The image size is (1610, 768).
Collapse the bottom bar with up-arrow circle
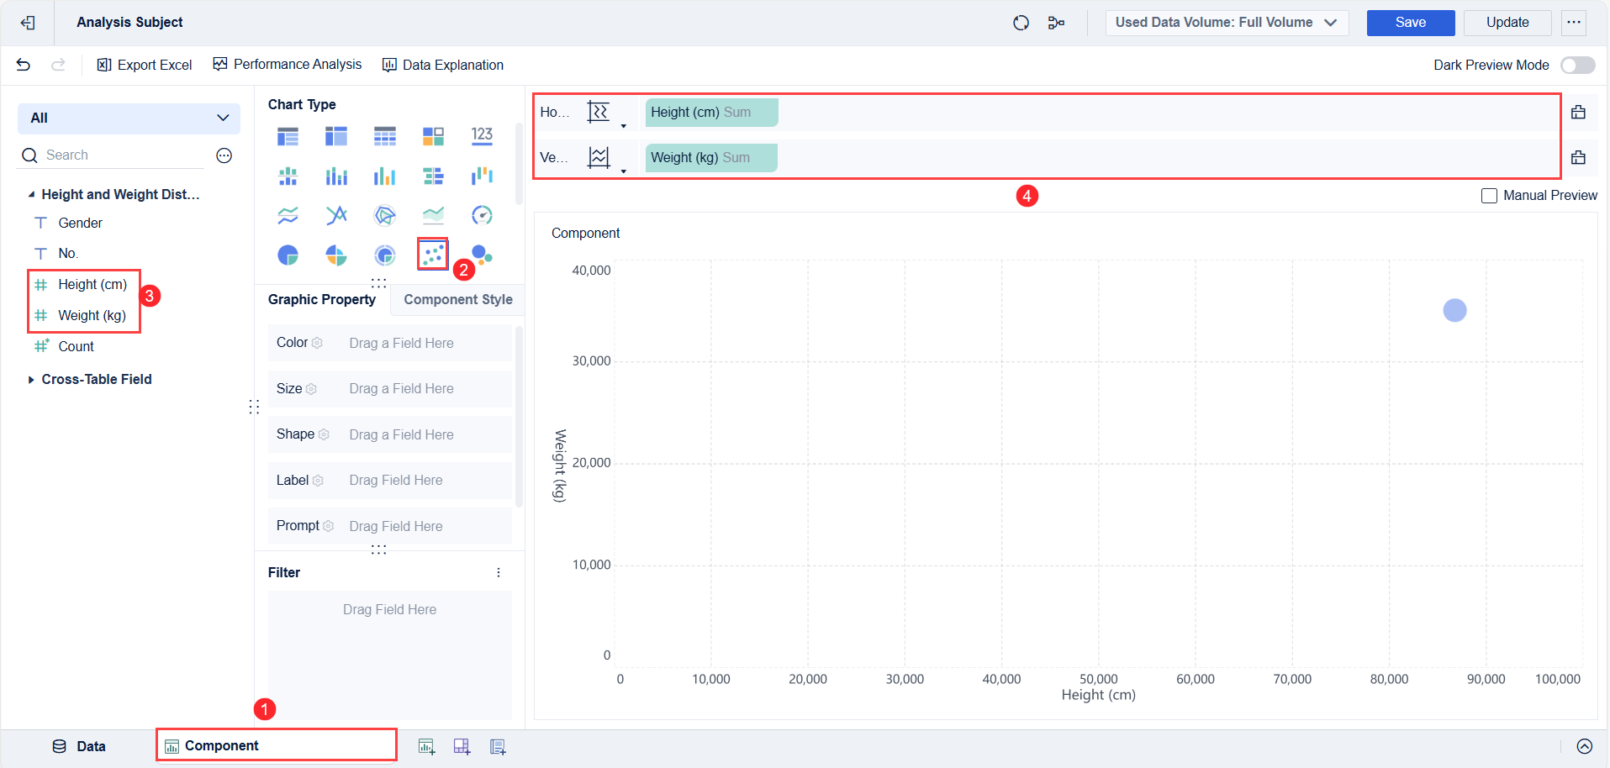click(1585, 746)
